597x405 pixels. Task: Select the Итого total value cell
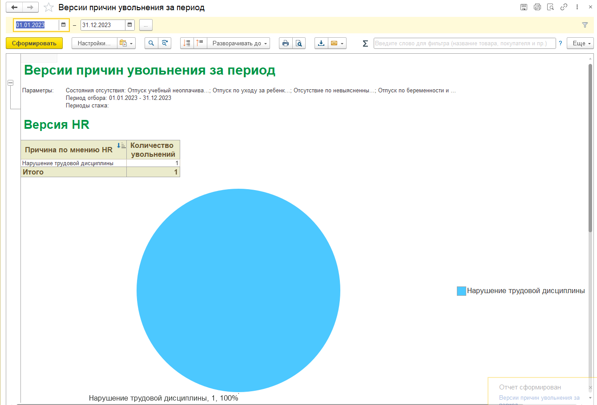(x=153, y=172)
